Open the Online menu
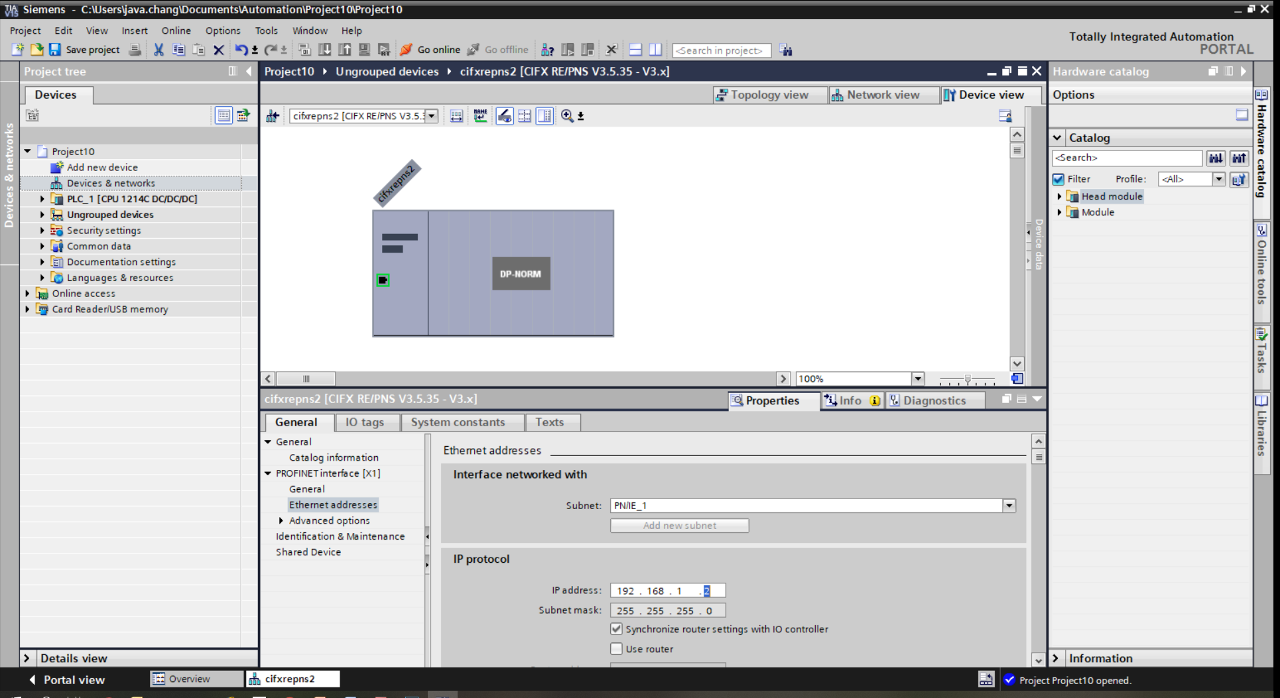 pyautogui.click(x=176, y=30)
